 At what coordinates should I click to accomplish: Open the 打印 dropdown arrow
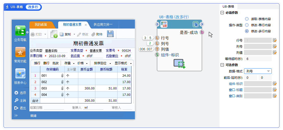point(45,34)
